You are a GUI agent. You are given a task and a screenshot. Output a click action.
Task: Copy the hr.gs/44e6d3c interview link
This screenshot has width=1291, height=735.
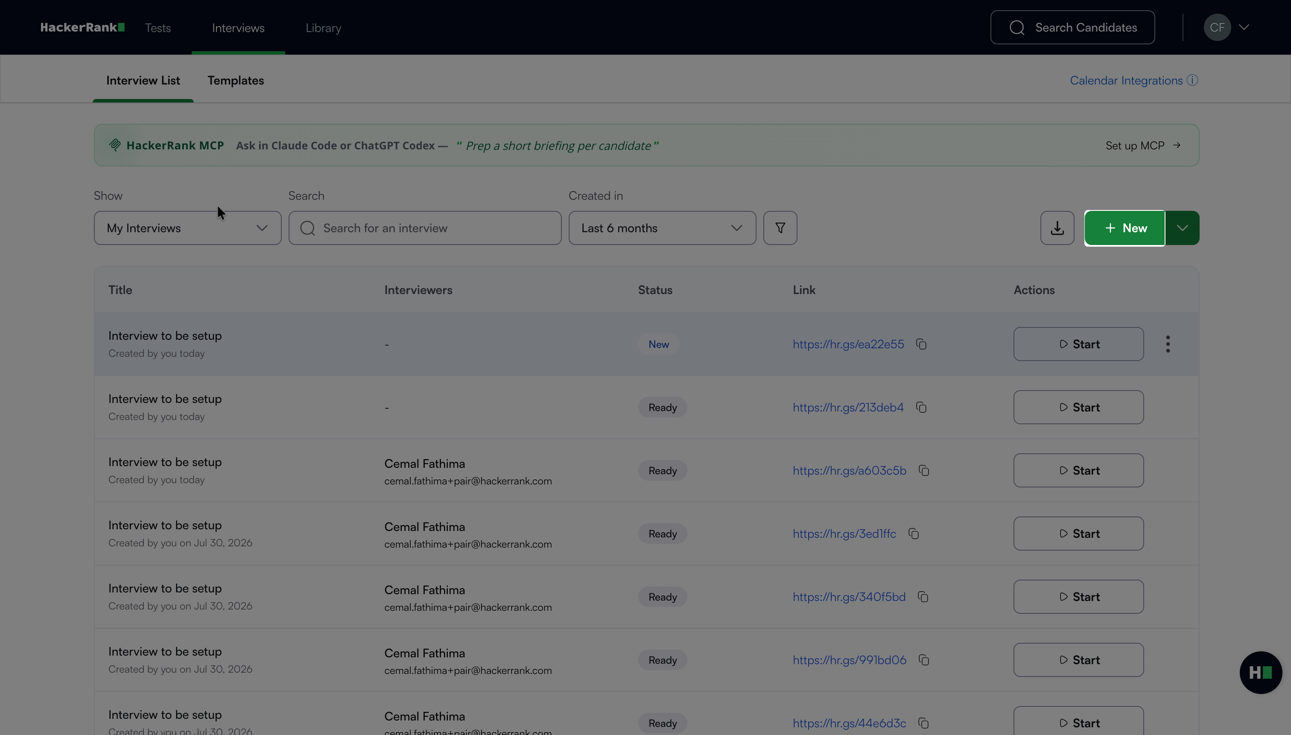[923, 723]
